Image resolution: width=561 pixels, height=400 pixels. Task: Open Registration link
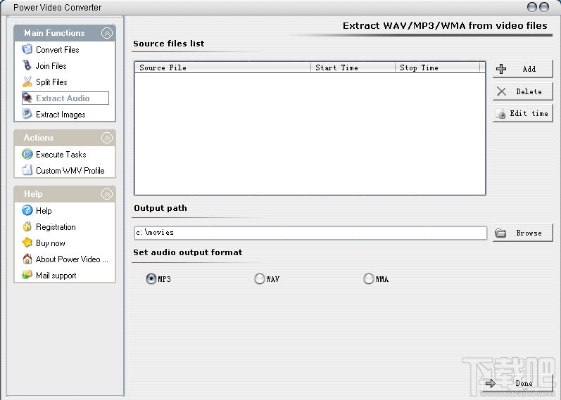pyautogui.click(x=56, y=227)
